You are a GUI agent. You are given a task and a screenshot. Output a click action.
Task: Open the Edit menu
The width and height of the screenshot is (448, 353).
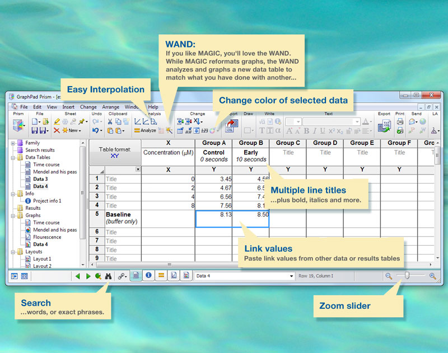(x=37, y=107)
